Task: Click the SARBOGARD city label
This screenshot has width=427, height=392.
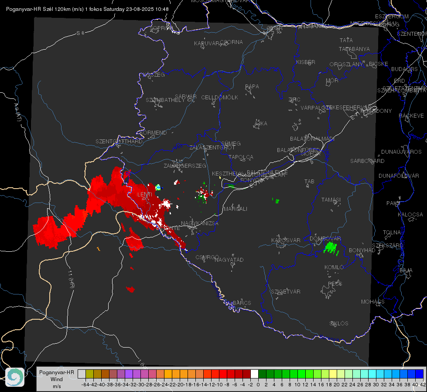Action: (x=367, y=161)
